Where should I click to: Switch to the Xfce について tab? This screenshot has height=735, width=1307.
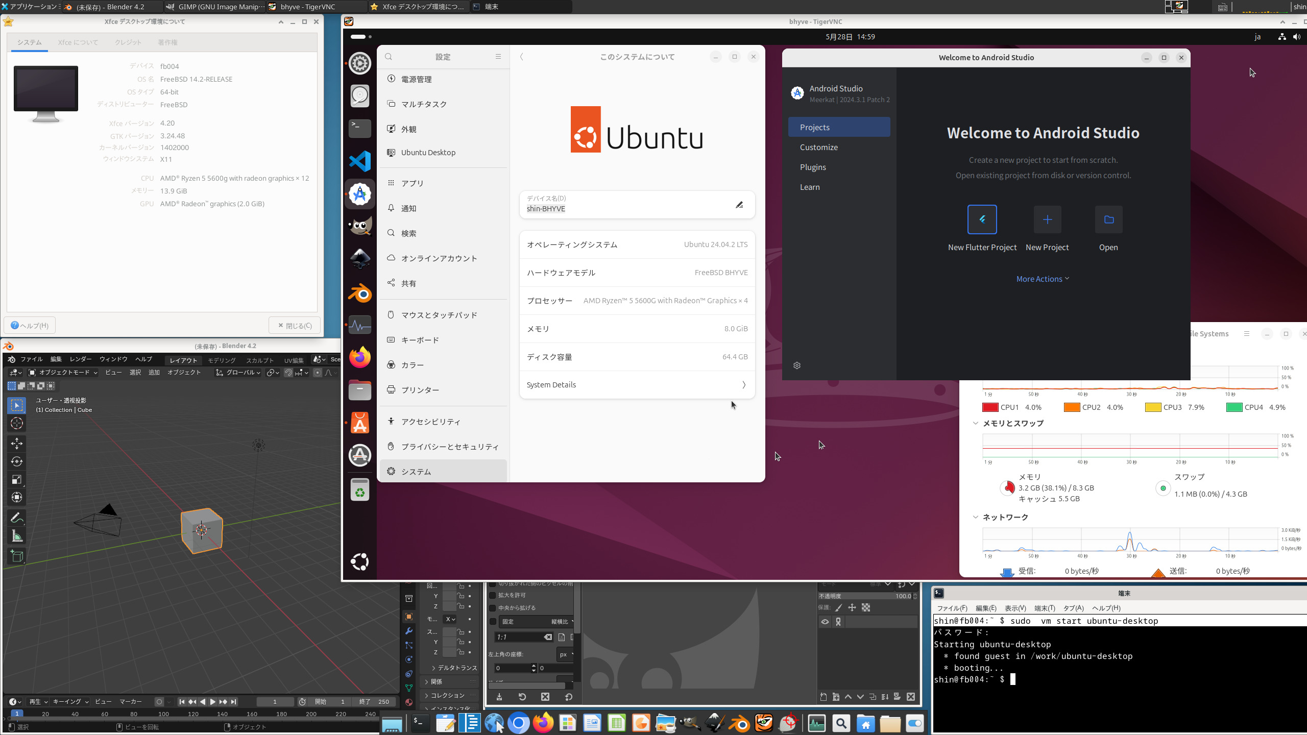tap(78, 42)
